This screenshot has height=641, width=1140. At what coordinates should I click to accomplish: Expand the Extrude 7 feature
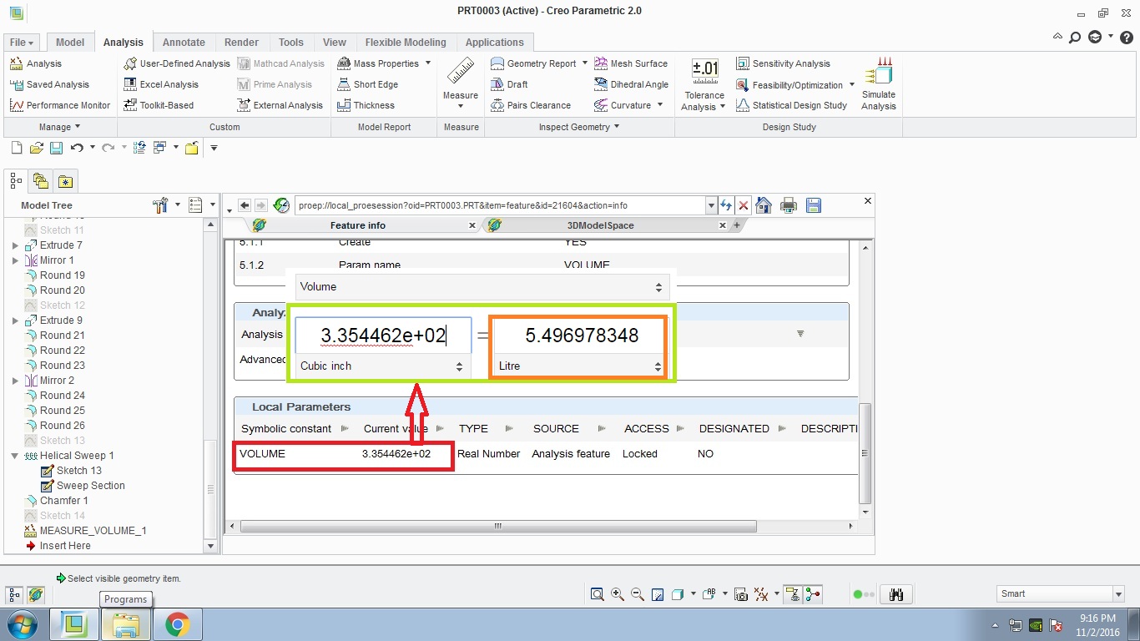pos(15,245)
